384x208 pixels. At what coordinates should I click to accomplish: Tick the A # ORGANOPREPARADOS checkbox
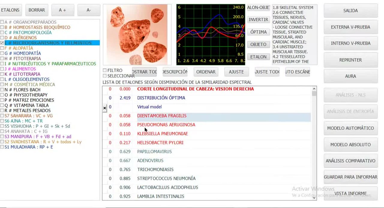(x=2, y=22)
